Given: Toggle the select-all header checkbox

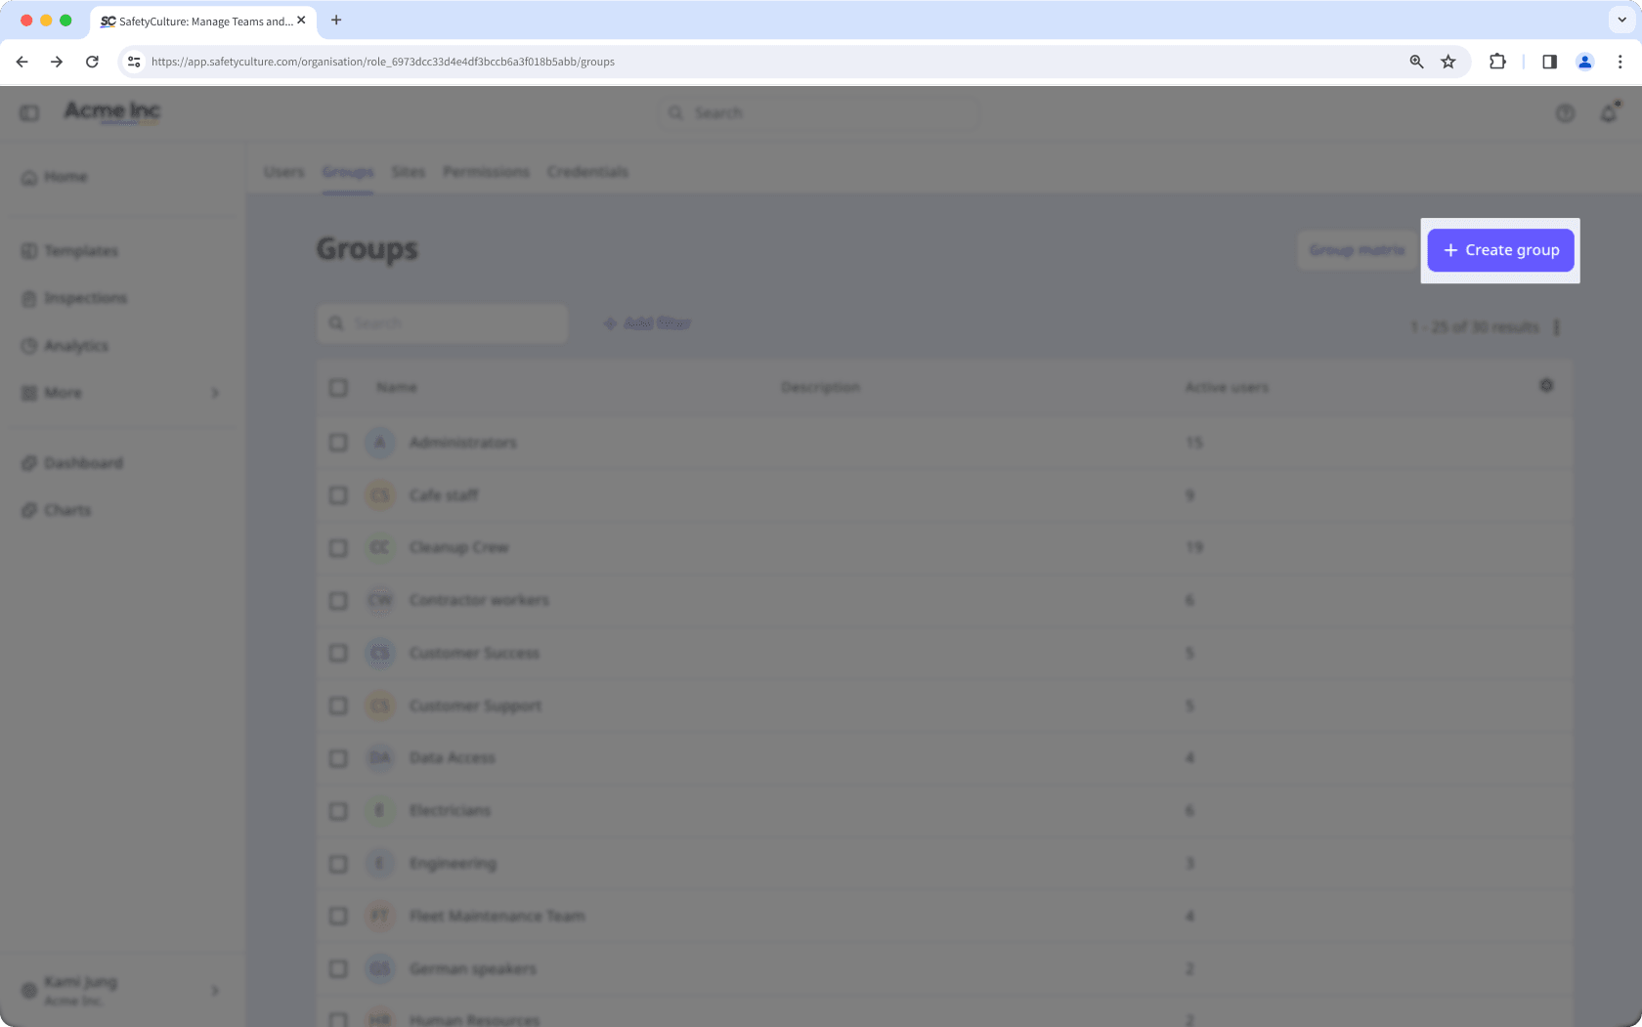Looking at the screenshot, I should 338,388.
